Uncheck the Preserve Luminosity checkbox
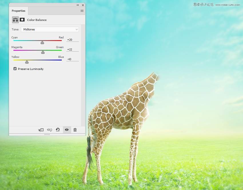Viewport: 243px width, 190px height. tap(15, 69)
